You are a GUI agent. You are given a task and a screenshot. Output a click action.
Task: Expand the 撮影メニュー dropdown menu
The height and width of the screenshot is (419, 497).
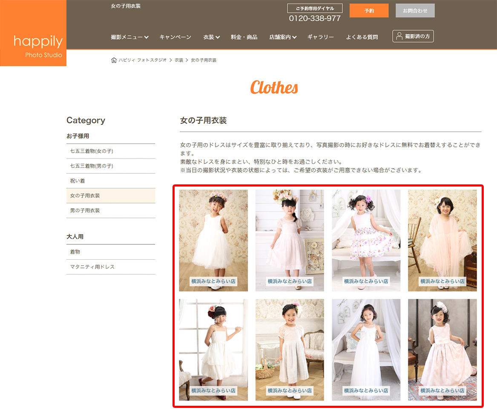[x=129, y=37]
